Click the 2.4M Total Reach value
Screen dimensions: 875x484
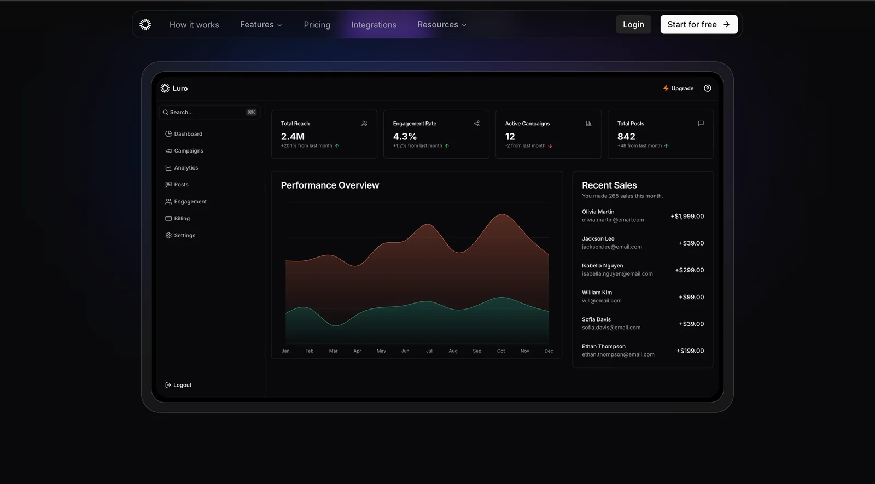[293, 136]
